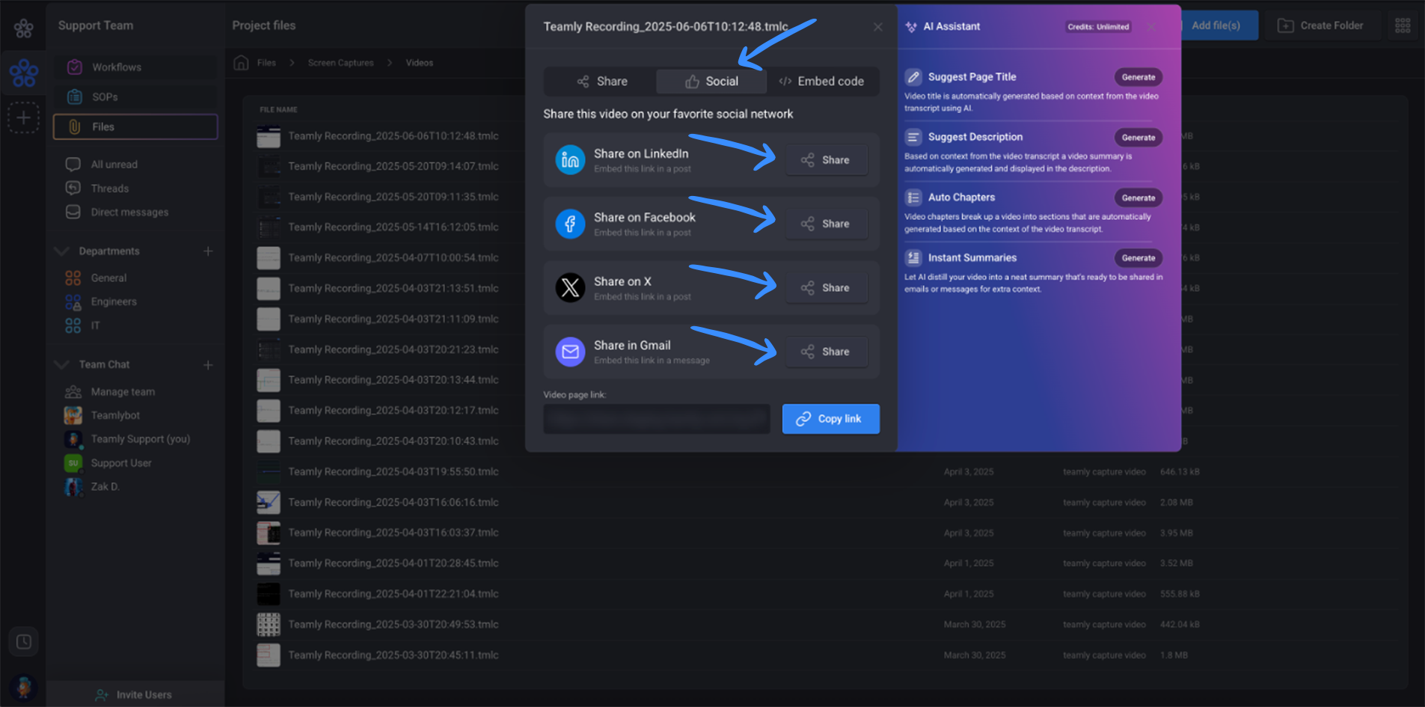Viewport: 1425px width, 707px height.
Task: Open Teamly Support (you) chat
Action: [x=140, y=439]
